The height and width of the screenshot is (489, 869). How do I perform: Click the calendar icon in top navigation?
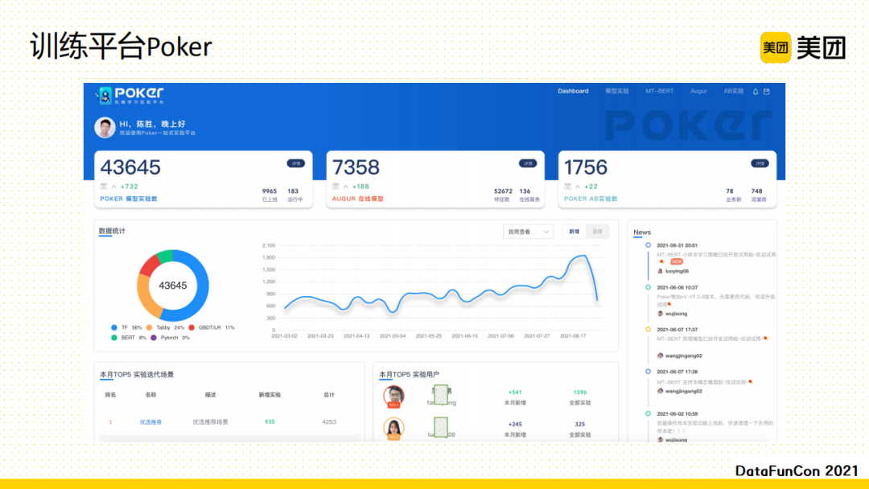click(767, 92)
